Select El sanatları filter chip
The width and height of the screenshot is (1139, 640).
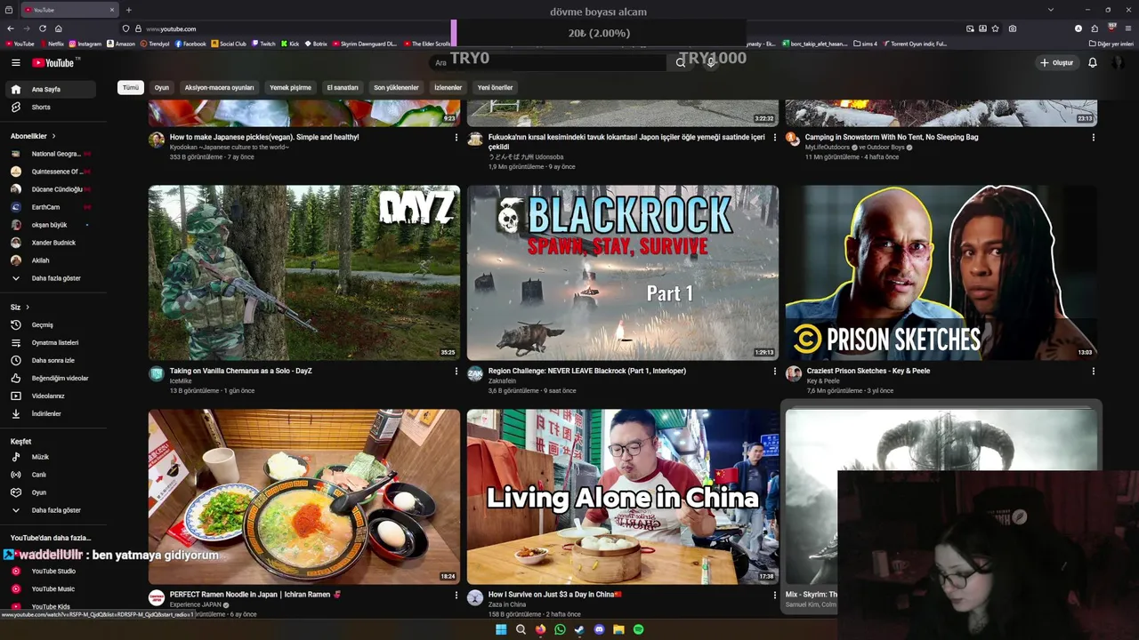tap(343, 87)
